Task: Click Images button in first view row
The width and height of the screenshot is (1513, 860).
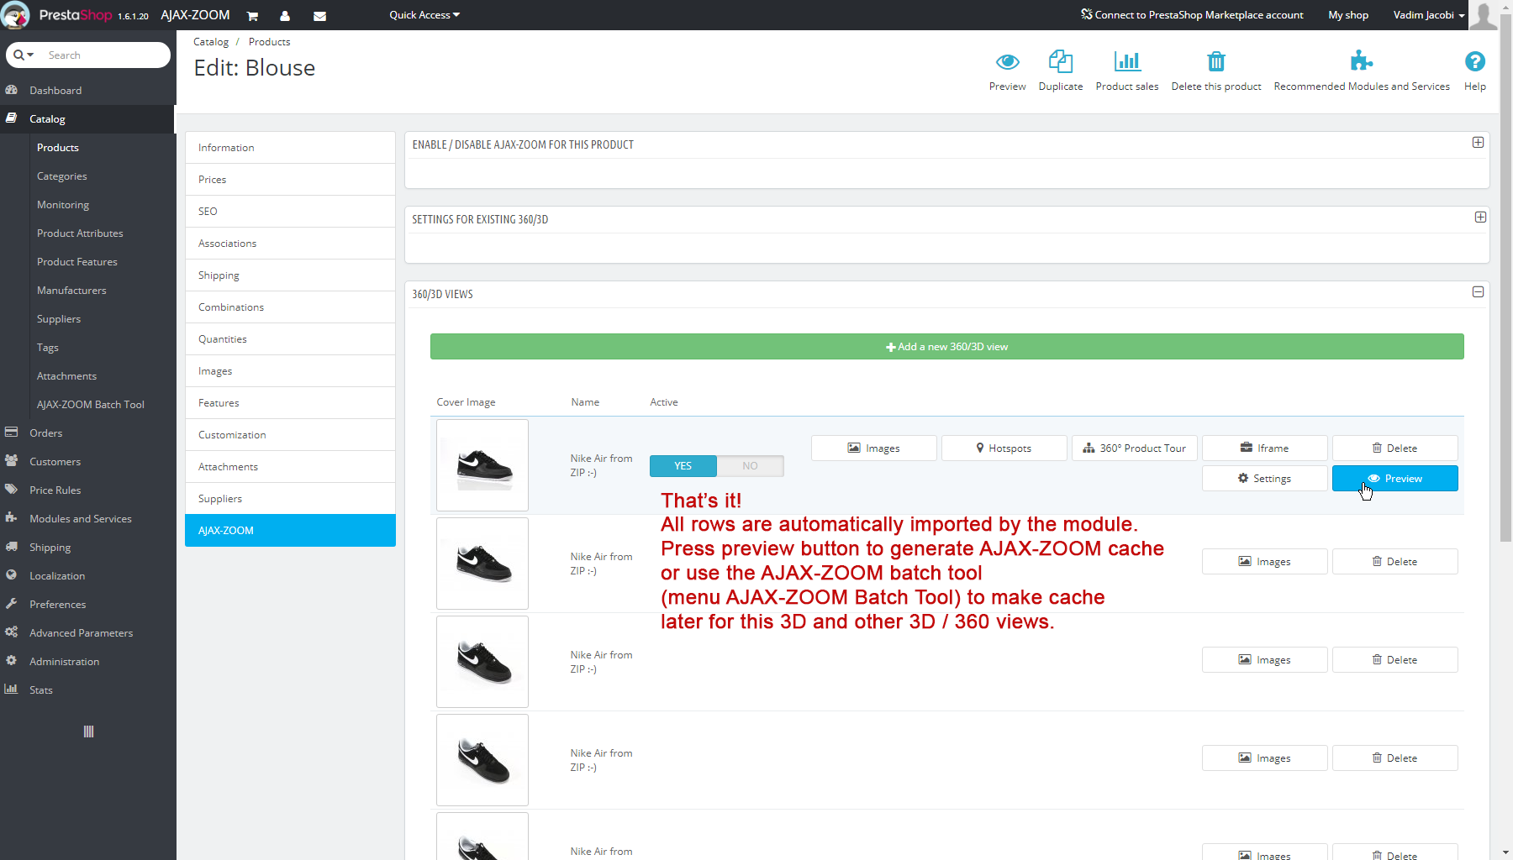Action: click(x=873, y=448)
